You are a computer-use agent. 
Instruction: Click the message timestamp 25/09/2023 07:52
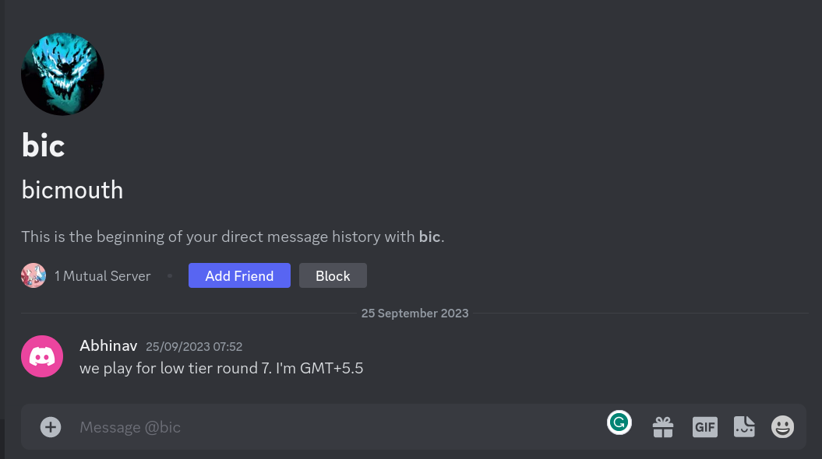click(194, 346)
